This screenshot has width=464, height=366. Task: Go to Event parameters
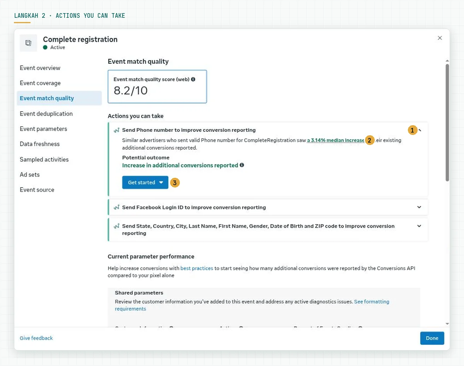pyautogui.click(x=59, y=129)
